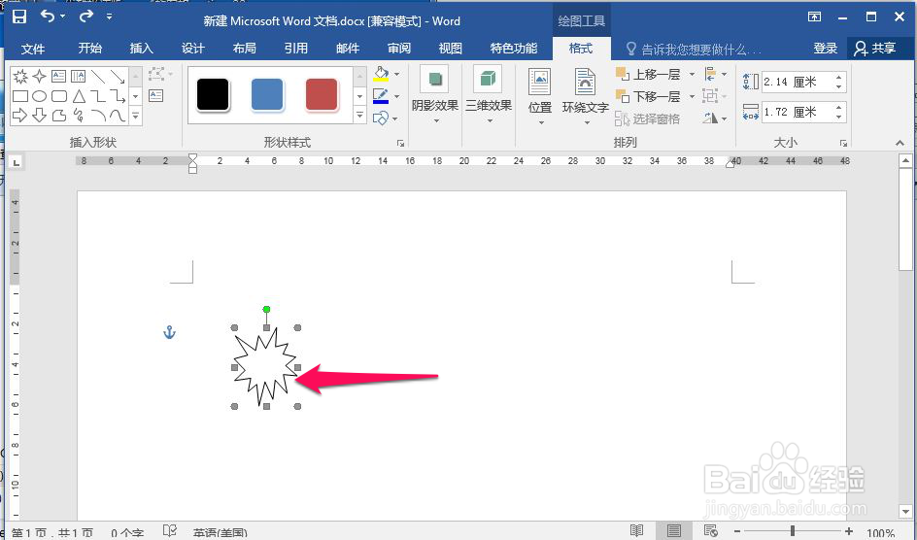
Task: Open shape styles dialog launcher
Action: point(400,143)
